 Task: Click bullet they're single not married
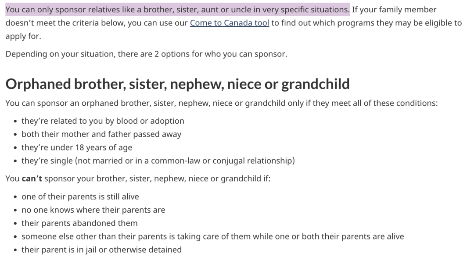158,161
